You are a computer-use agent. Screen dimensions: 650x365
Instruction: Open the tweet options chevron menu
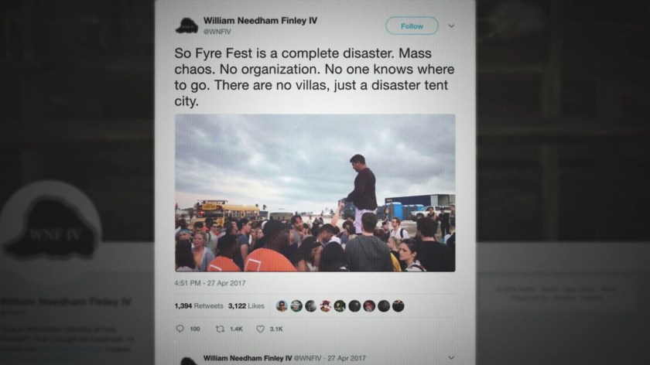point(451,26)
